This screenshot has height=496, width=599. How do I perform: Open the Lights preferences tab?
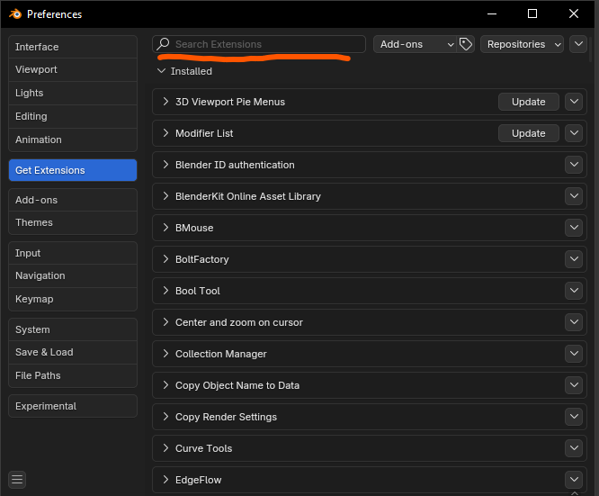[x=73, y=93]
